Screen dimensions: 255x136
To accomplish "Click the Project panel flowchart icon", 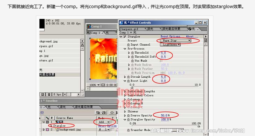I will click(x=82, y=45).
